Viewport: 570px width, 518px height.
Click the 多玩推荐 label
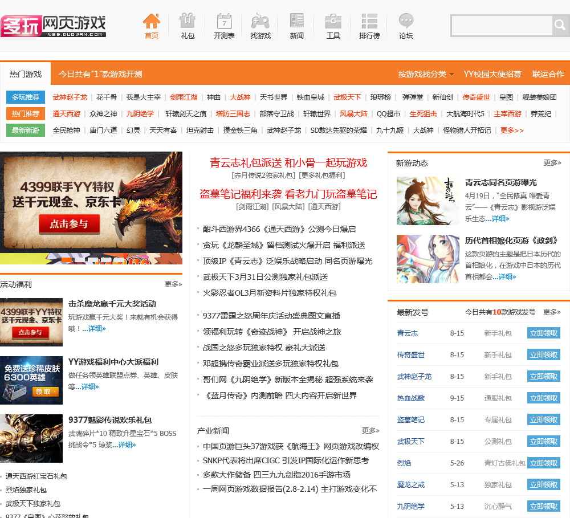click(x=26, y=97)
